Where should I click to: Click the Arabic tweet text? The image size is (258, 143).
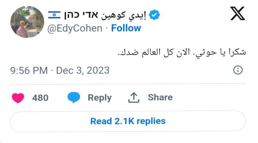click(182, 53)
